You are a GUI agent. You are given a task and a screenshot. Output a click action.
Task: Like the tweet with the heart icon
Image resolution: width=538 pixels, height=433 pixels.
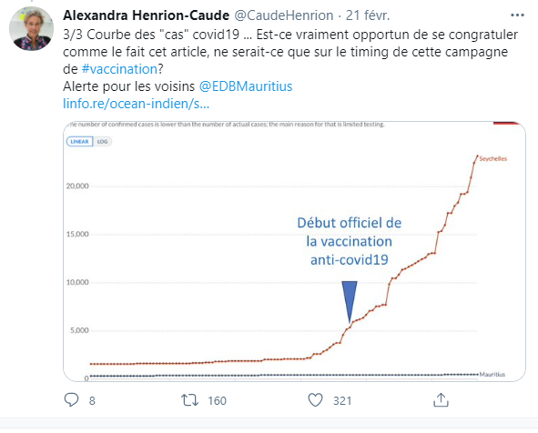315,400
